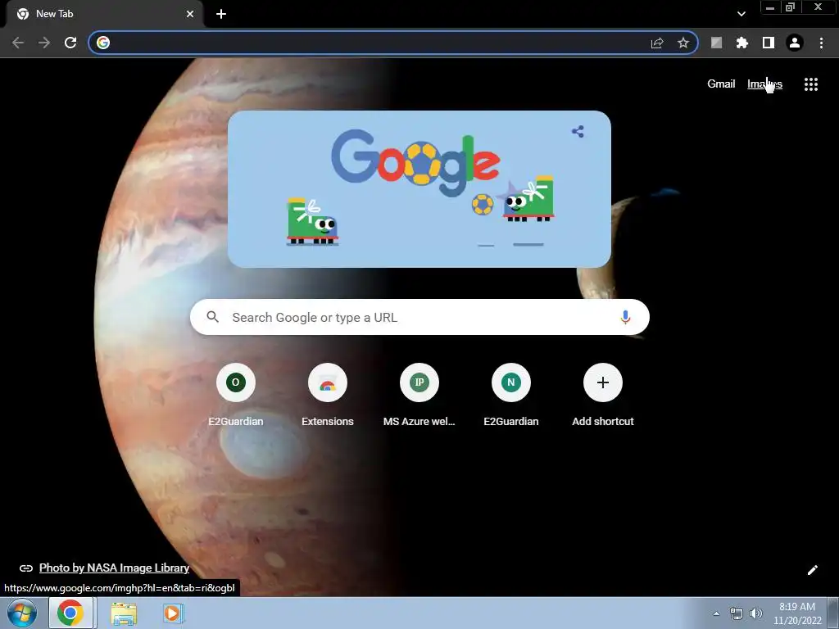Open Windows Explorer from taskbar
The height and width of the screenshot is (629, 839).
(x=124, y=613)
